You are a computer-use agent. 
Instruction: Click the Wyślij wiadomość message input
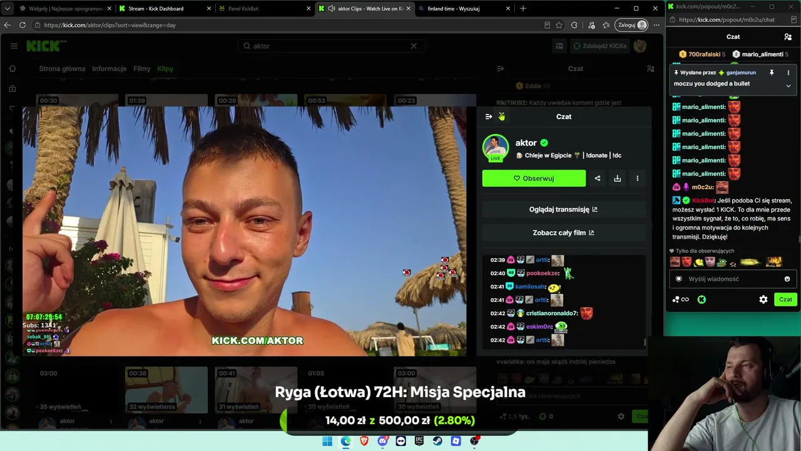(732, 279)
